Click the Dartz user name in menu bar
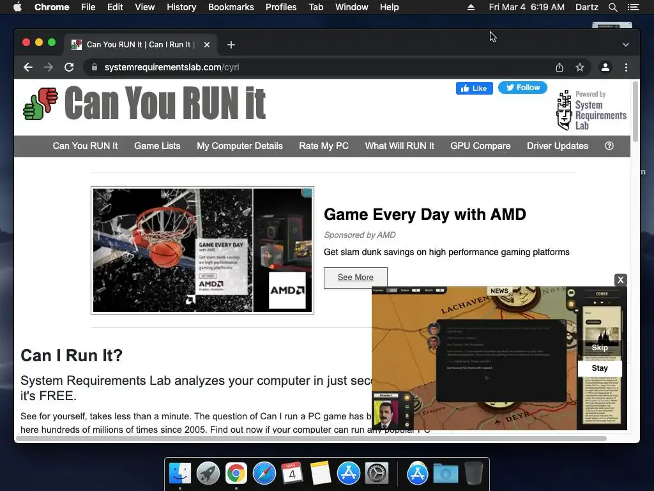 point(586,7)
